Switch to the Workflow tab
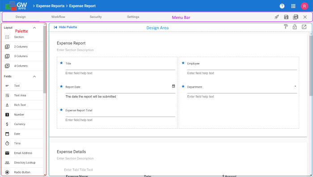This screenshot has height=177, width=313. [x=58, y=17]
